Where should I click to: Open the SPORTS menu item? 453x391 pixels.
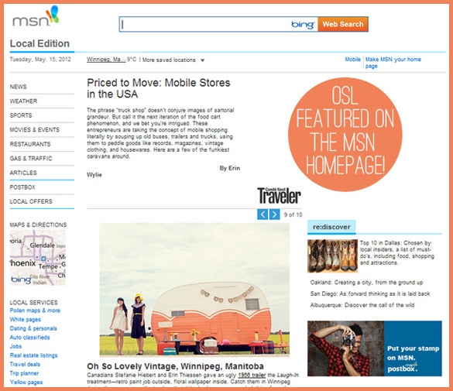pos(21,115)
